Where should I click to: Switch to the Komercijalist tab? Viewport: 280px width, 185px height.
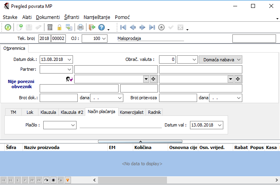[131, 112]
